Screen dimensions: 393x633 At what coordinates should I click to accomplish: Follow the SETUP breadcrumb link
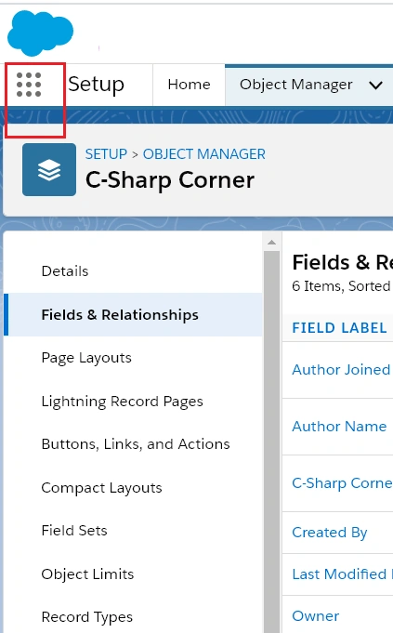pos(106,154)
